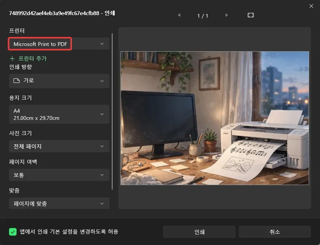Screen dimensions: 320x245
Task: Toggle the full-screen preview icon
Action: (251, 15)
